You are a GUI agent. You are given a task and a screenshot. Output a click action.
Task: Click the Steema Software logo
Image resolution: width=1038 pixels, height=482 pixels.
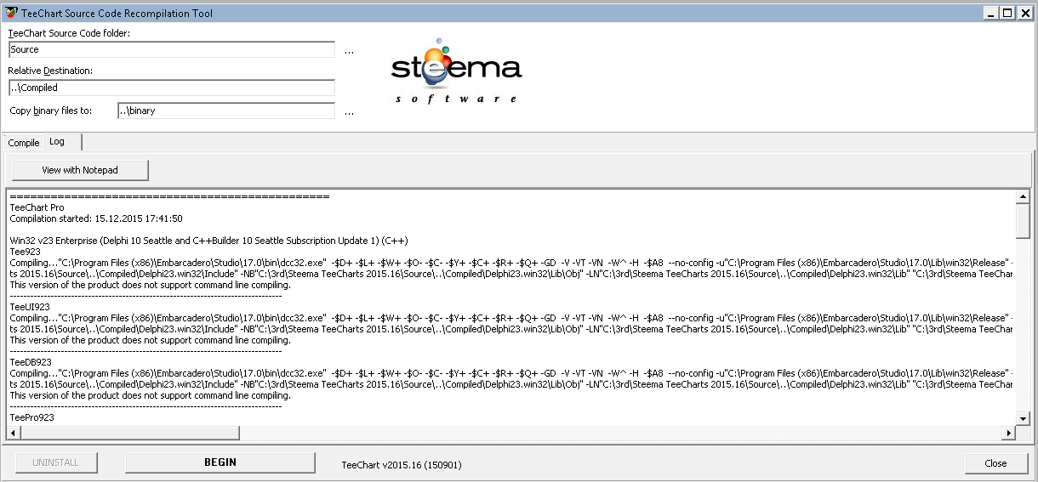[457, 71]
